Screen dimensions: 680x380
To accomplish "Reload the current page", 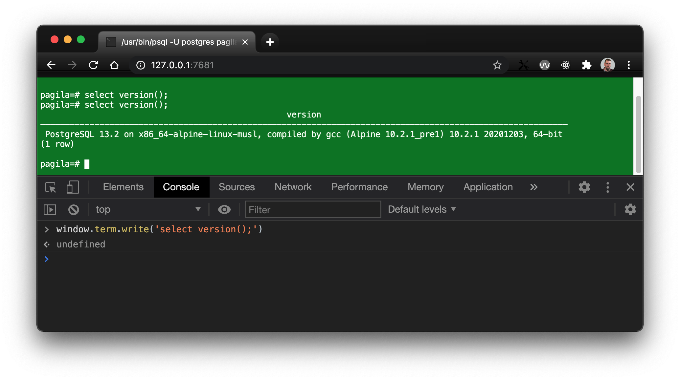I will [93, 65].
